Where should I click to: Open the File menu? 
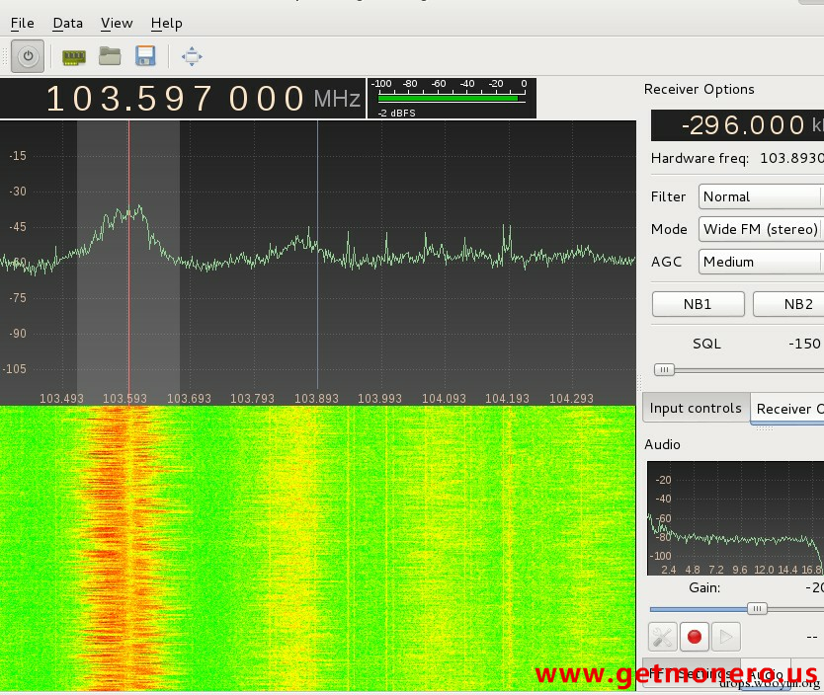click(x=22, y=23)
